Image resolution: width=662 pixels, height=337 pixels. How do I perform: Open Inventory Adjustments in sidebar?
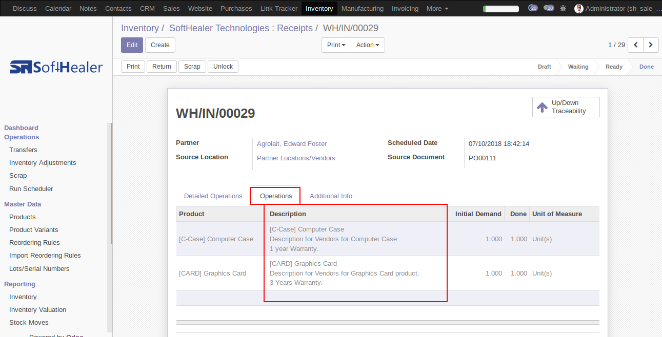pos(43,163)
